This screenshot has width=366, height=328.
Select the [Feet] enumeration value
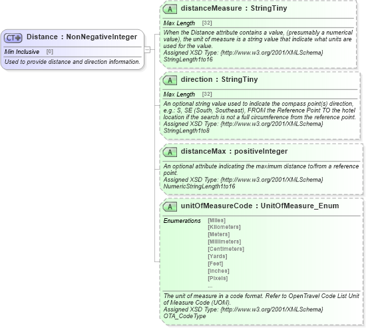point(216,263)
